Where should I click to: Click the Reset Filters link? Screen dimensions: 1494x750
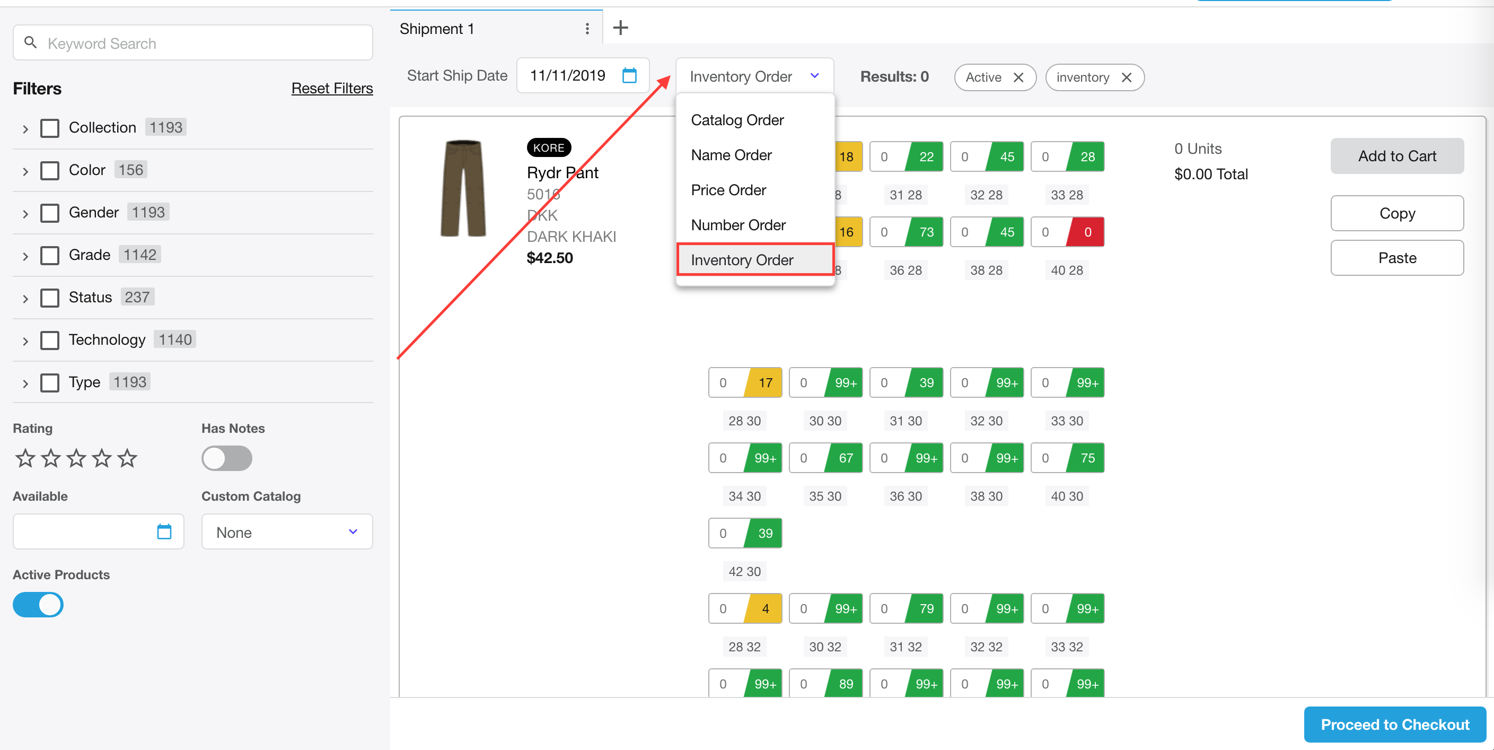tap(332, 88)
